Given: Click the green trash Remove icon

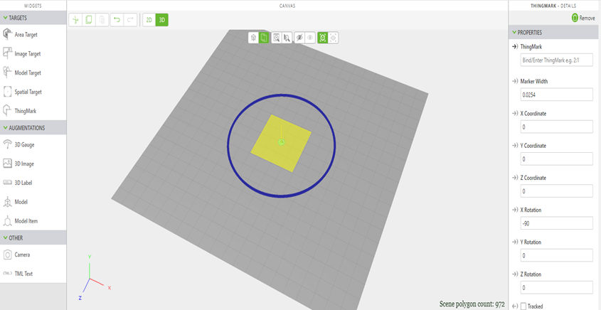Looking at the screenshot, I should 575,18.
